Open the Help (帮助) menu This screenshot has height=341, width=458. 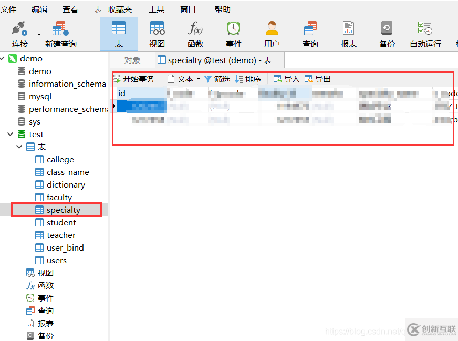[223, 9]
